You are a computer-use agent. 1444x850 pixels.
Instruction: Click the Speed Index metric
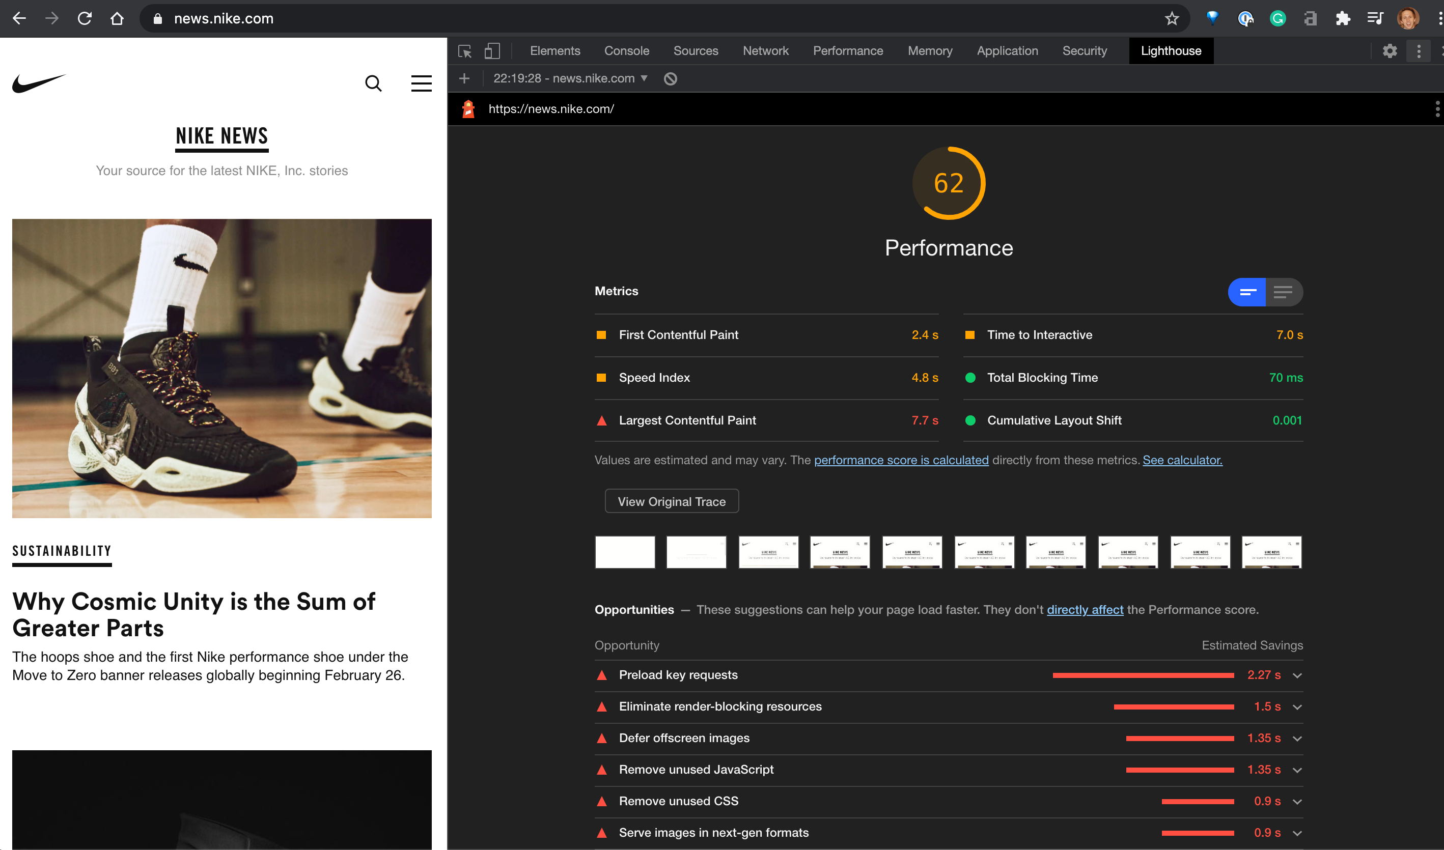767,378
